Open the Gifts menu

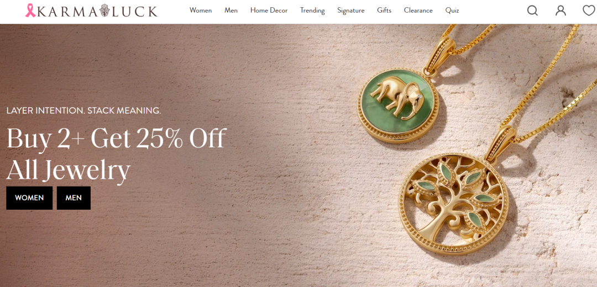[384, 10]
